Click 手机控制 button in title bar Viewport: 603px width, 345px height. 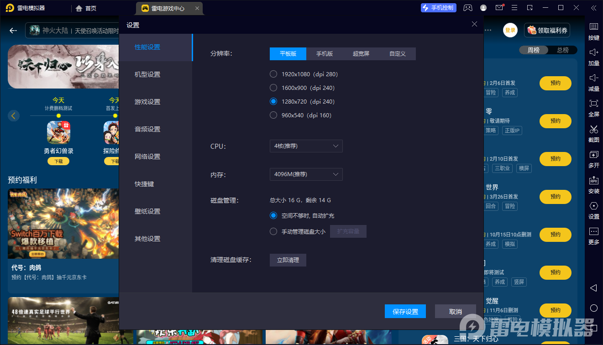(439, 8)
